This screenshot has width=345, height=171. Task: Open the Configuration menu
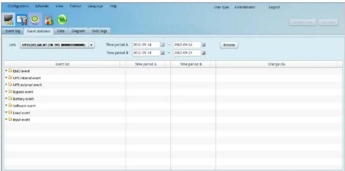tap(18, 7)
